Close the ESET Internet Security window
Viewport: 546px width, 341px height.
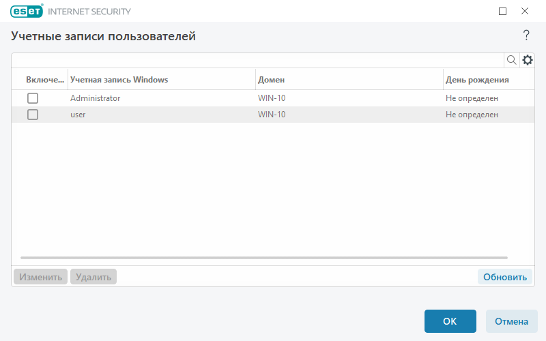pyautogui.click(x=525, y=11)
